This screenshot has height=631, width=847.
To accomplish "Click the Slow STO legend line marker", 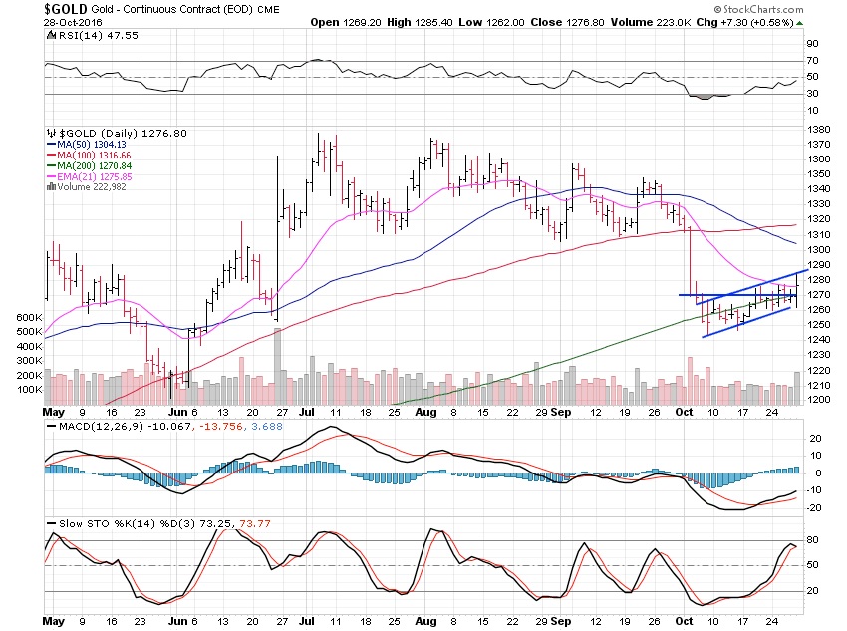I will coord(51,524).
